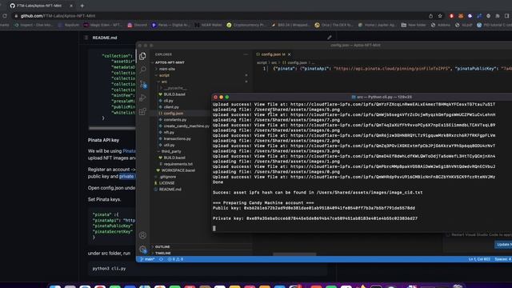Open the Explorer view in VS Code activity bar
This screenshot has height=288, width=512.
pyautogui.click(x=142, y=56)
